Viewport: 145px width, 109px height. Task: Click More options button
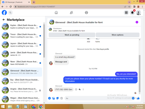(117, 35)
